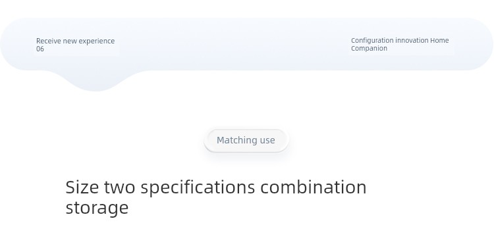Click the word Home in the right banner label
The image size is (494, 250).
click(439, 40)
